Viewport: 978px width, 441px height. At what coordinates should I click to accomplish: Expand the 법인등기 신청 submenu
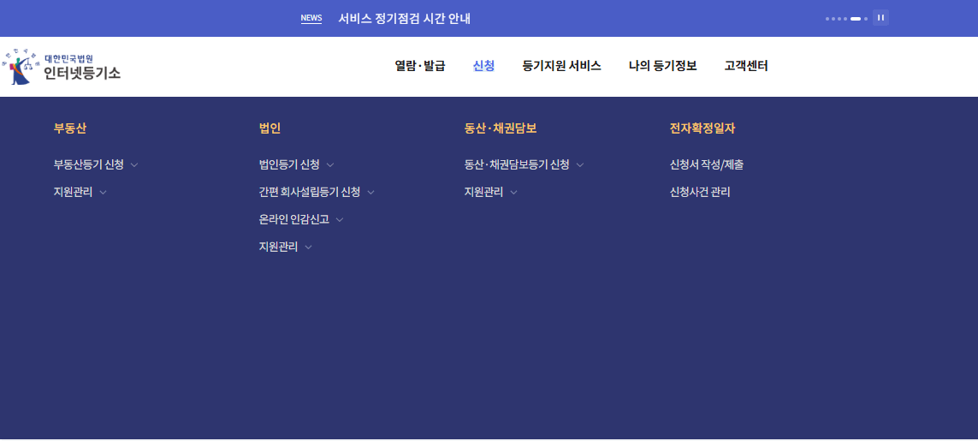point(297,165)
